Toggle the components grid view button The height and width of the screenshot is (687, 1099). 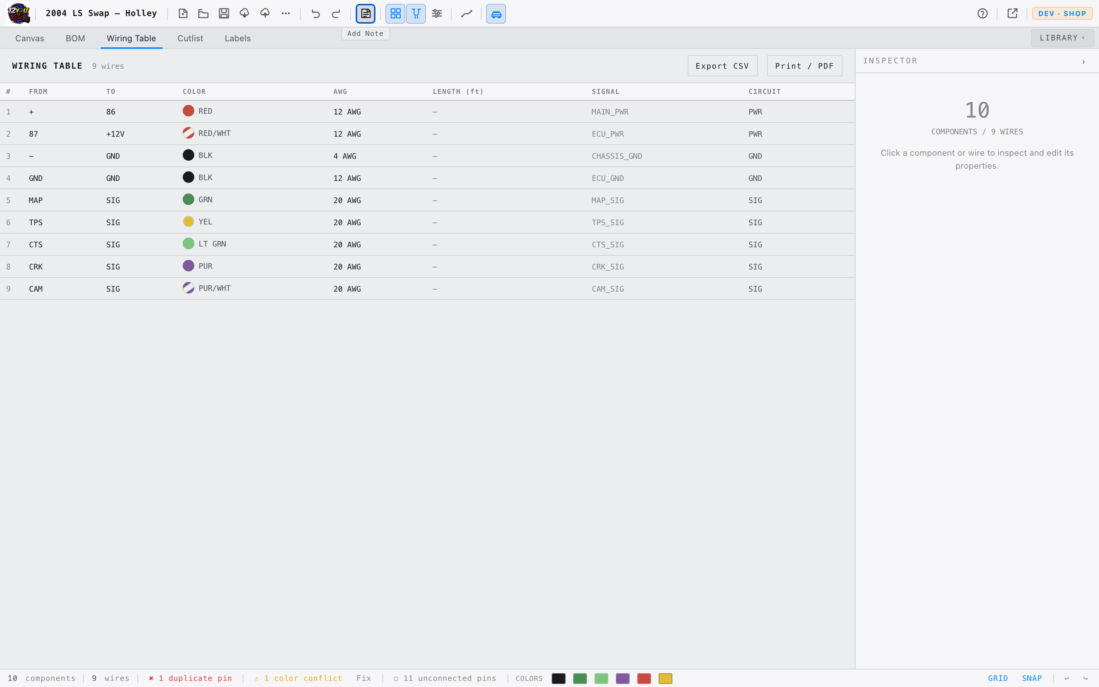[x=396, y=14]
